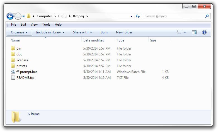This screenshot has width=218, height=132.
Task: Click 6 items status text
Action: pyautogui.click(x=33, y=114)
